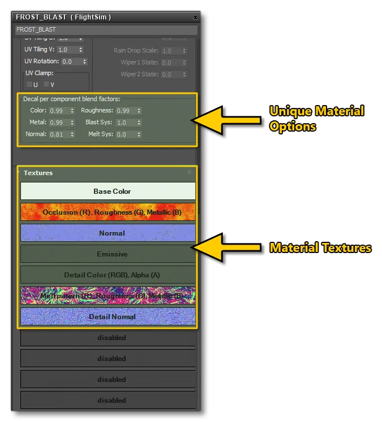Click the Melt Sys value field
Screen dimensions: 382x422
[x=126, y=134]
